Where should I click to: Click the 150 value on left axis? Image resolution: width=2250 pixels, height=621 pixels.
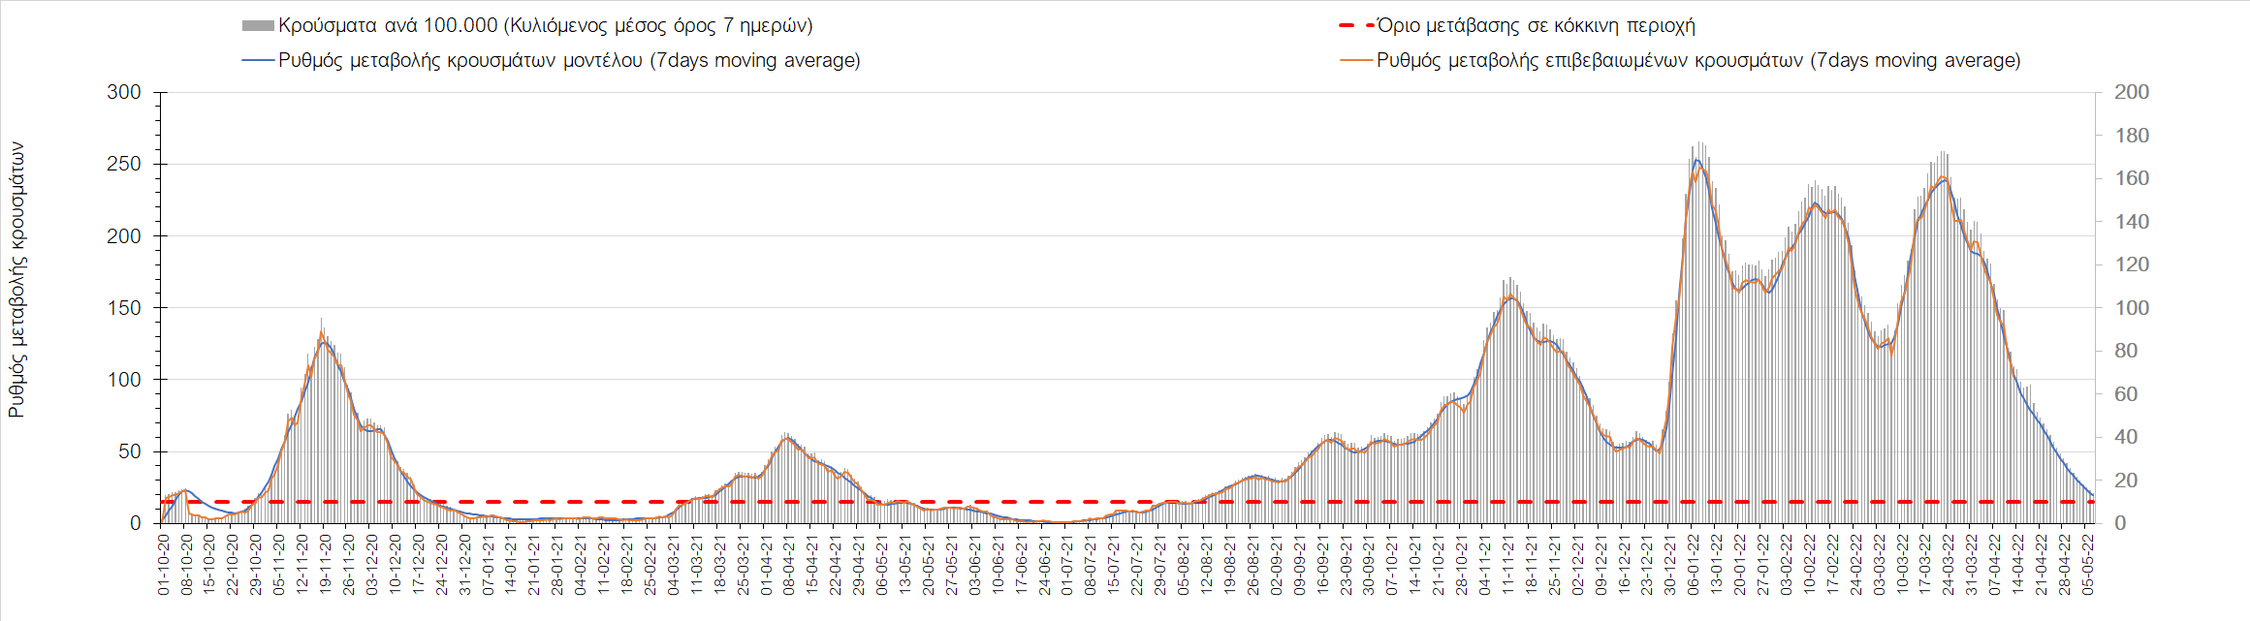(124, 308)
